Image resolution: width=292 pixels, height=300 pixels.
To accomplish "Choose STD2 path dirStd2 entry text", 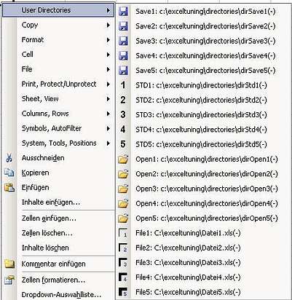I will click(201, 100).
